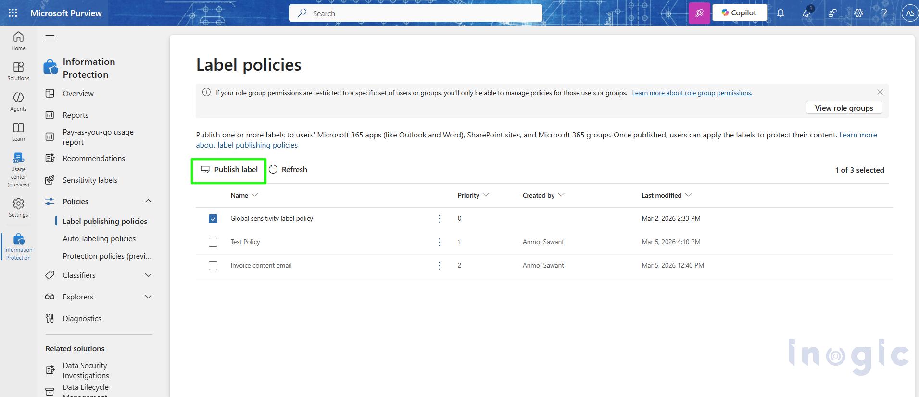The image size is (919, 397).
Task: Select Auto-labeling policies
Action: click(99, 238)
